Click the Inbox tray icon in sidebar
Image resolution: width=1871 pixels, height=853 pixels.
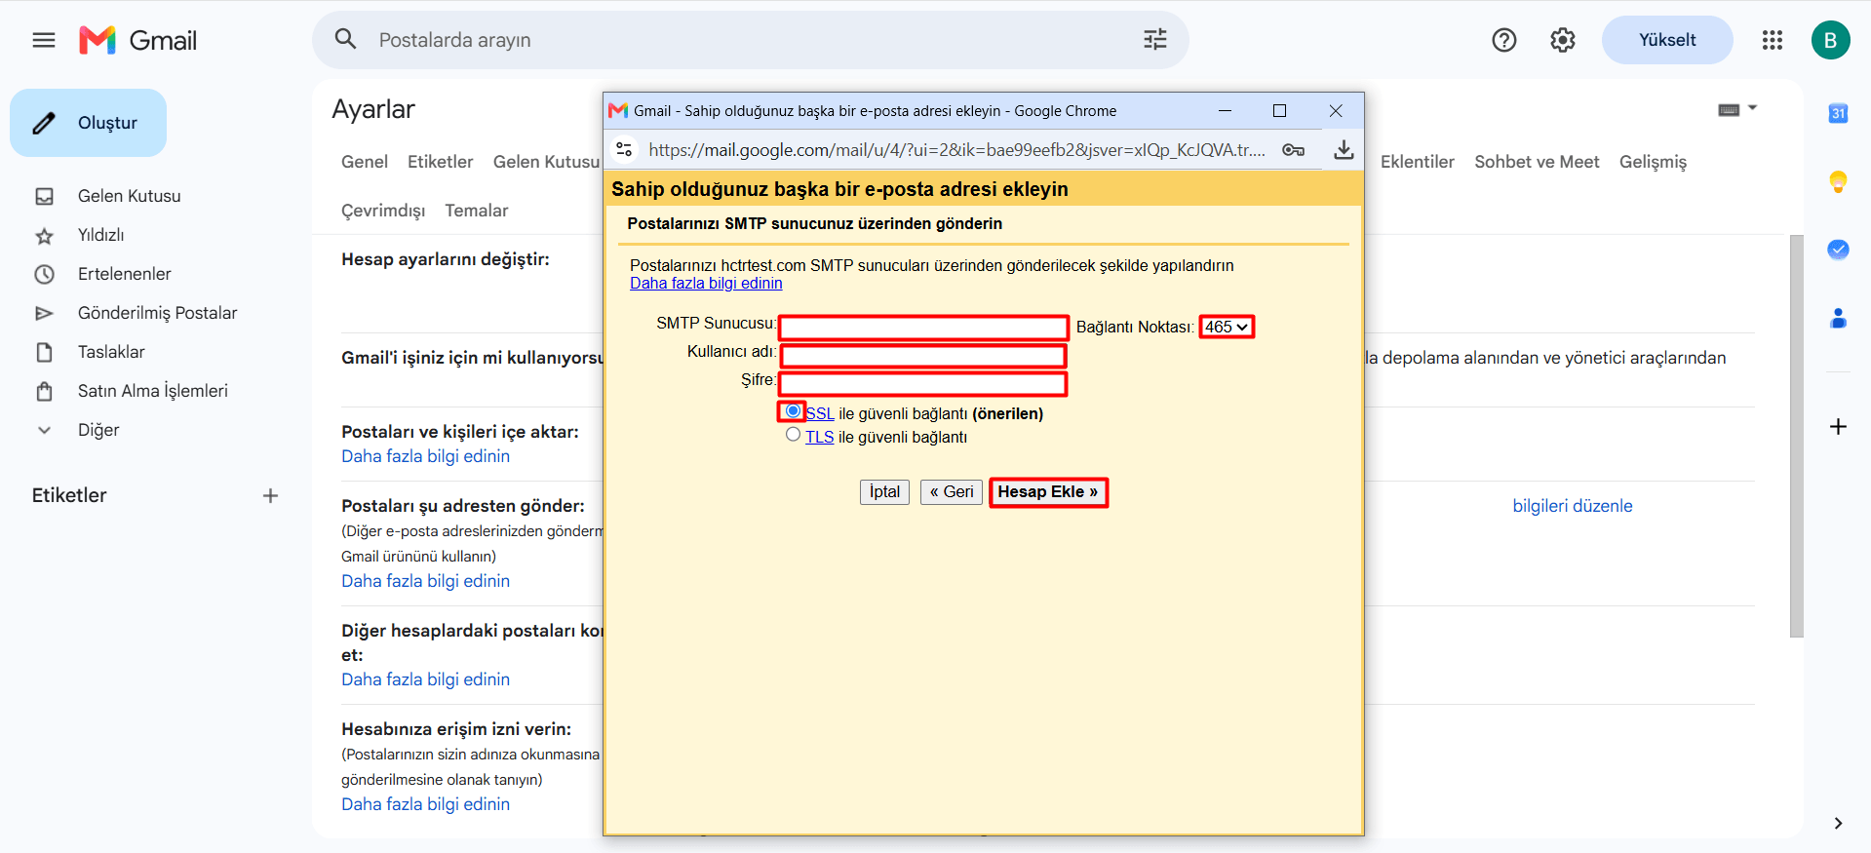coord(44,196)
